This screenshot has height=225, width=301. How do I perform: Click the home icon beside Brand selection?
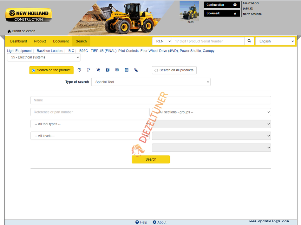click(x=9, y=31)
